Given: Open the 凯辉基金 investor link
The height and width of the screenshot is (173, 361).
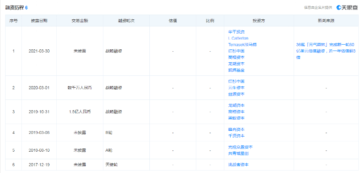Looking at the screenshot, I should (236, 70).
